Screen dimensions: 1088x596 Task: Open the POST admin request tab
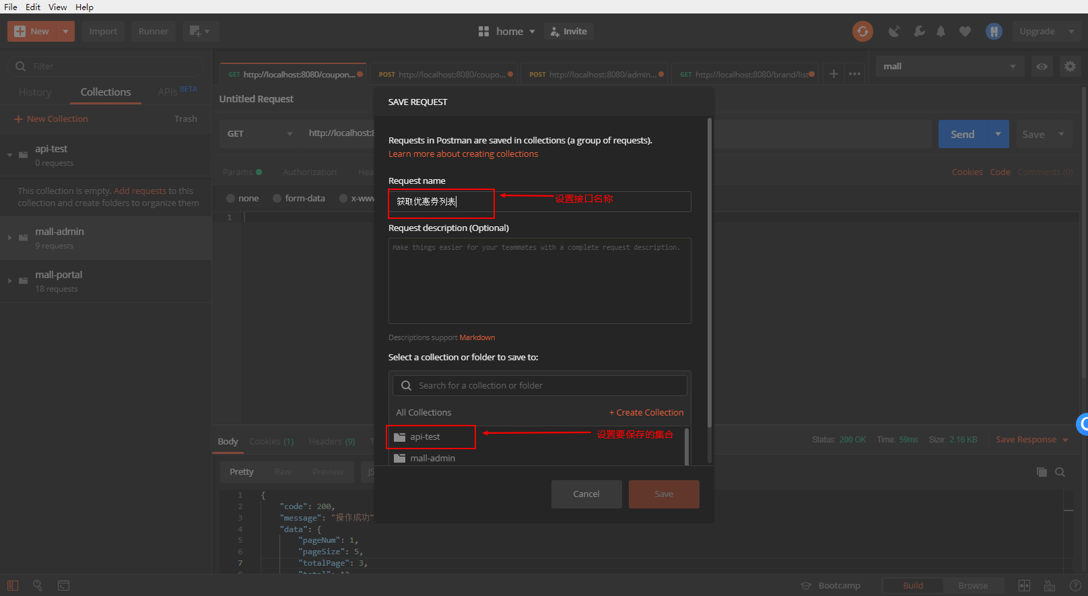click(x=596, y=74)
